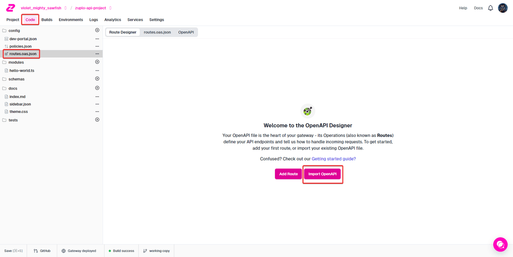
Task: Open more options for hello-world.ts
Action: click(97, 71)
